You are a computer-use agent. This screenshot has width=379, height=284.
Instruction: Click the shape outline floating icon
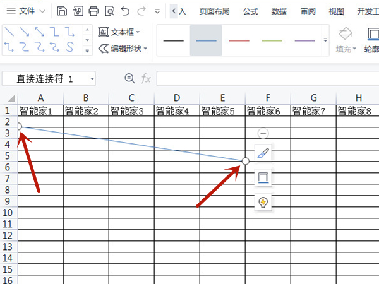pyautogui.click(x=263, y=178)
